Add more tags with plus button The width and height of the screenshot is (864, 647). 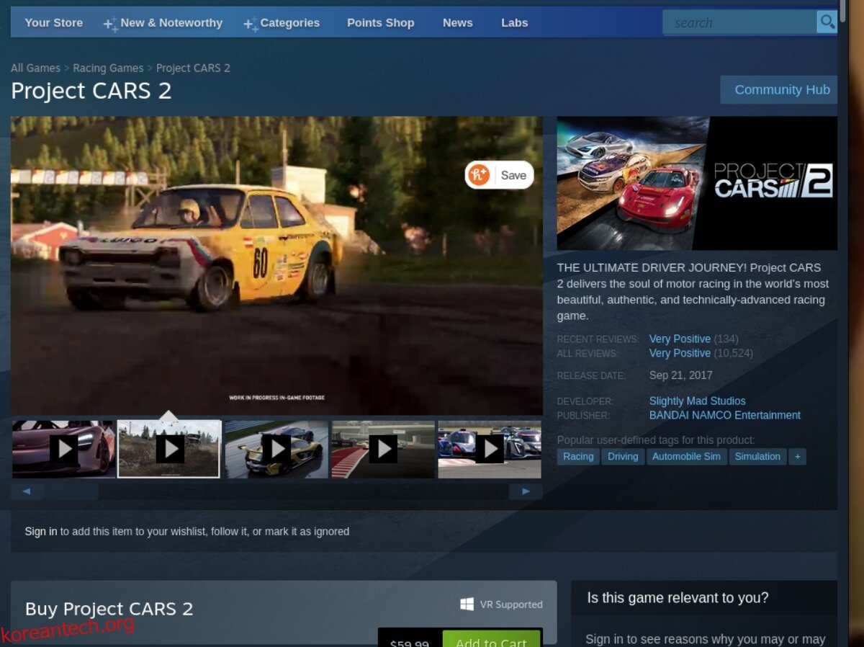click(x=797, y=456)
